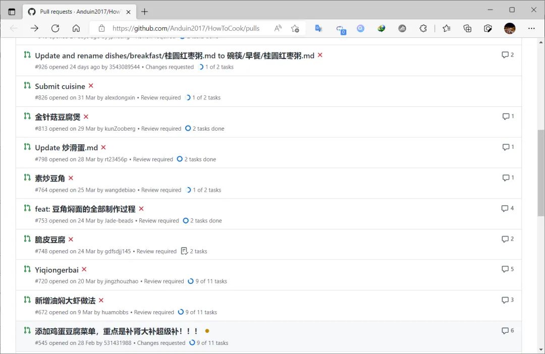
Task: Click author huamobbs link
Action: 115,312
